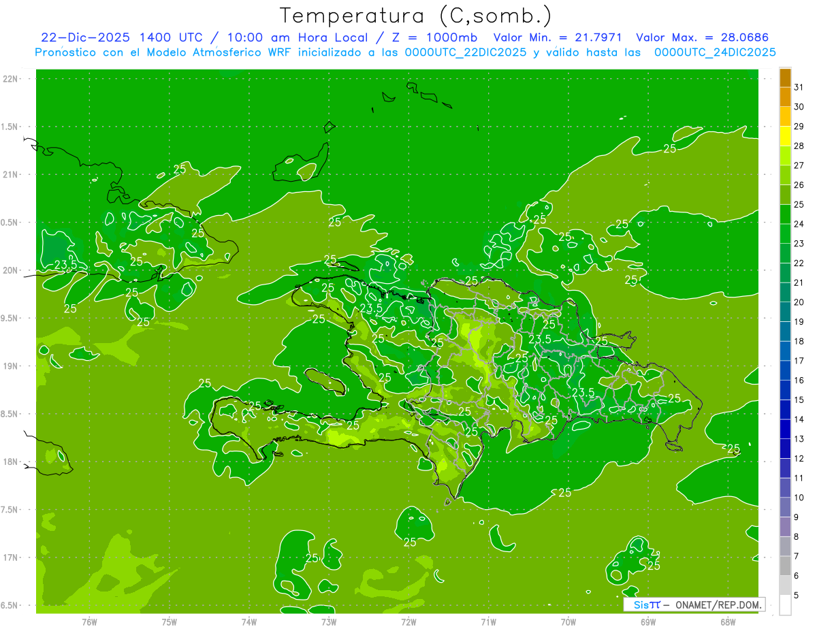Select the "1.5N" latitude tick label
The height and width of the screenshot is (631, 817).
[10, 127]
